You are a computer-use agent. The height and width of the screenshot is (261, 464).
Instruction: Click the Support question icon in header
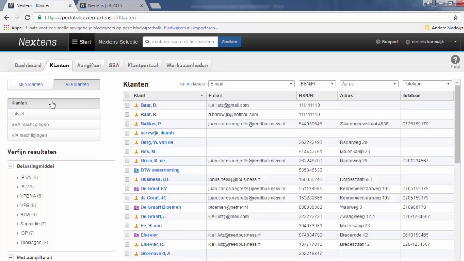tap(378, 42)
